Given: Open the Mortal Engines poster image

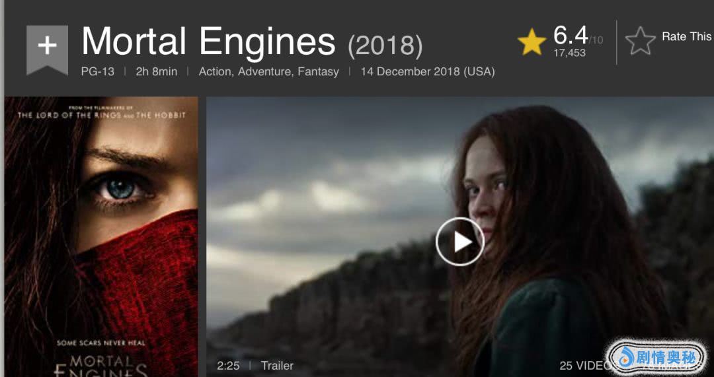Looking at the screenshot, I should (101, 236).
